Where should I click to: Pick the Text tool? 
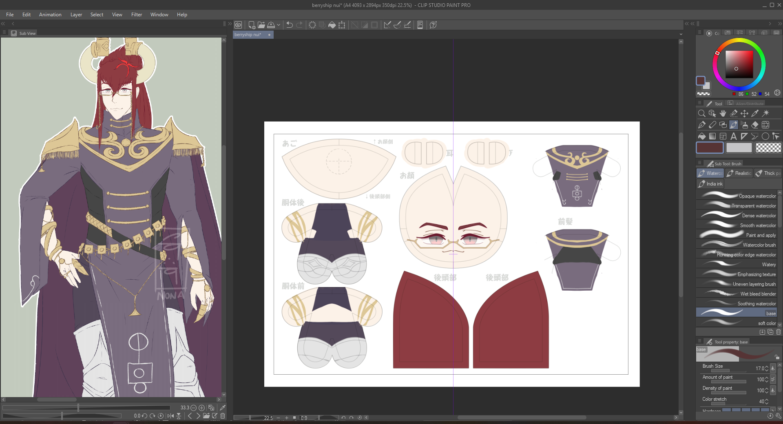tap(733, 136)
